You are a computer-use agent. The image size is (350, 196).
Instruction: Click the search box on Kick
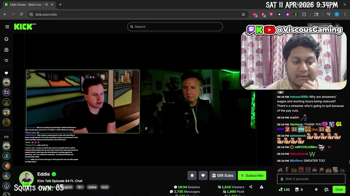(175, 27)
